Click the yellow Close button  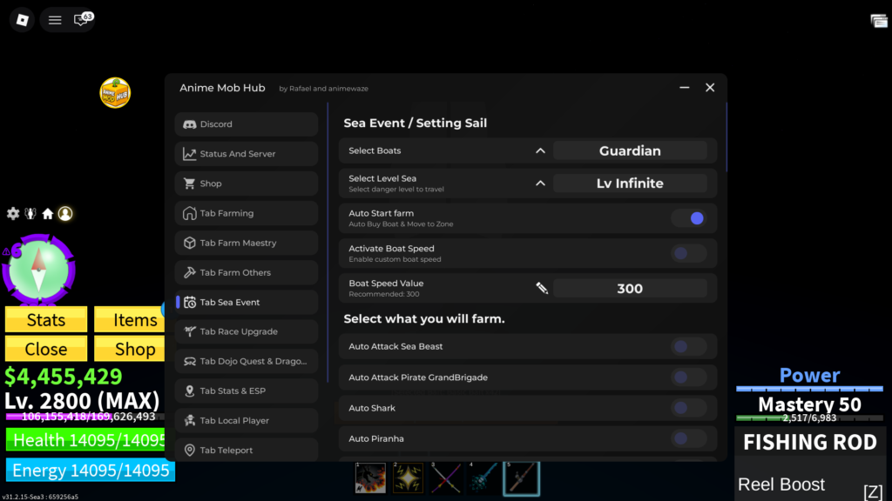point(46,348)
